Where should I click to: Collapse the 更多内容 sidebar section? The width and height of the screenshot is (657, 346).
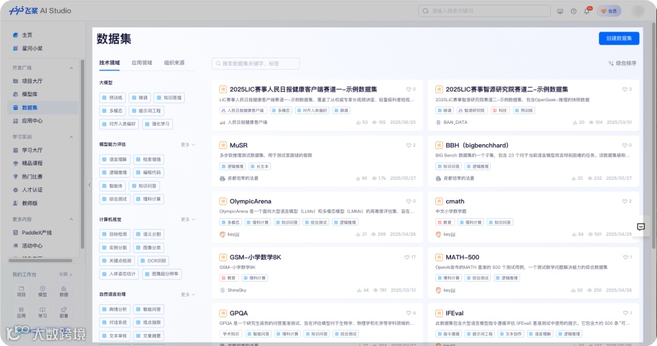[70, 219]
